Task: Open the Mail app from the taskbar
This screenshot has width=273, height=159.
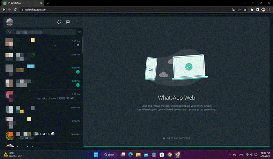Action: coord(146,154)
